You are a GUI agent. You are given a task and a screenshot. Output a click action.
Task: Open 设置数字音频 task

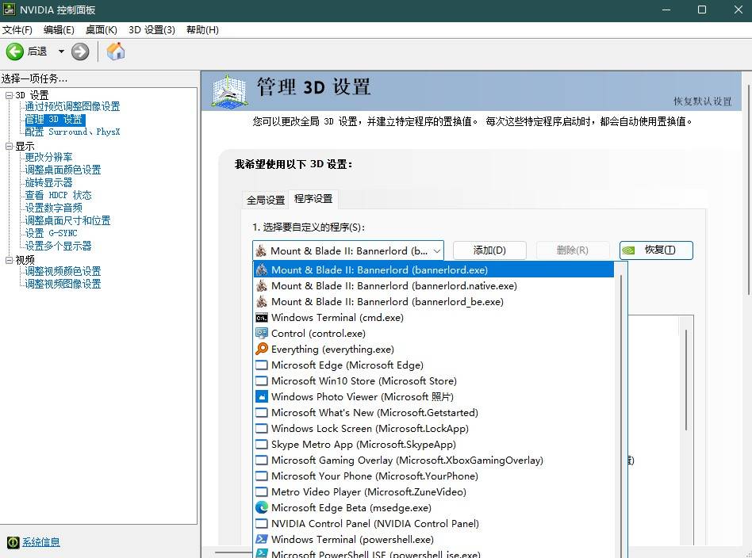[x=53, y=208]
